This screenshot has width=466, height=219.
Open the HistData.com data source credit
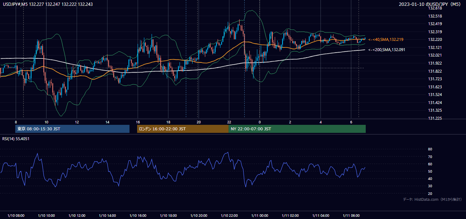pos(432,199)
